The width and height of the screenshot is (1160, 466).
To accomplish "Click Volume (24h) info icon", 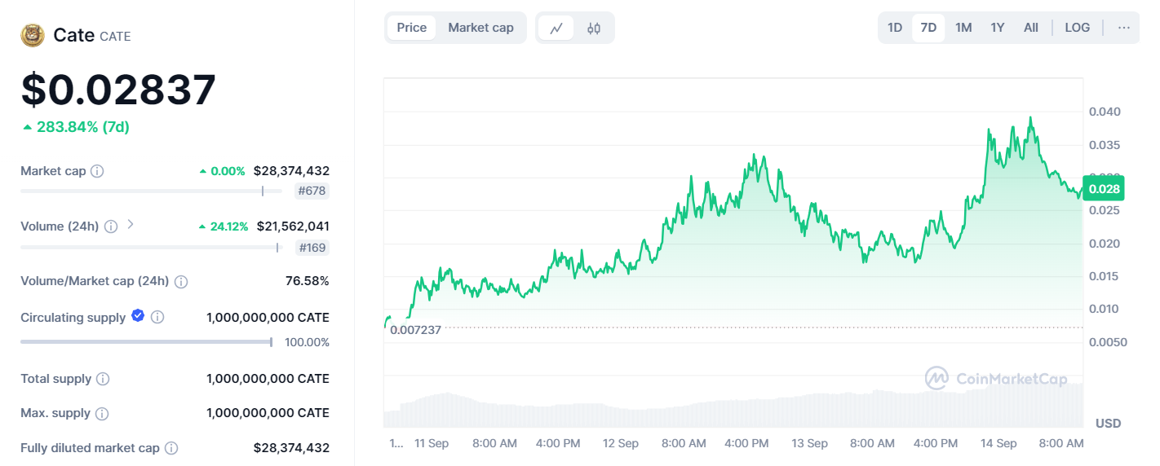I will [x=111, y=226].
